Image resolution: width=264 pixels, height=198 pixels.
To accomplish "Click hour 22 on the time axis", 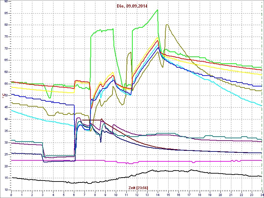I will coord(241,195).
